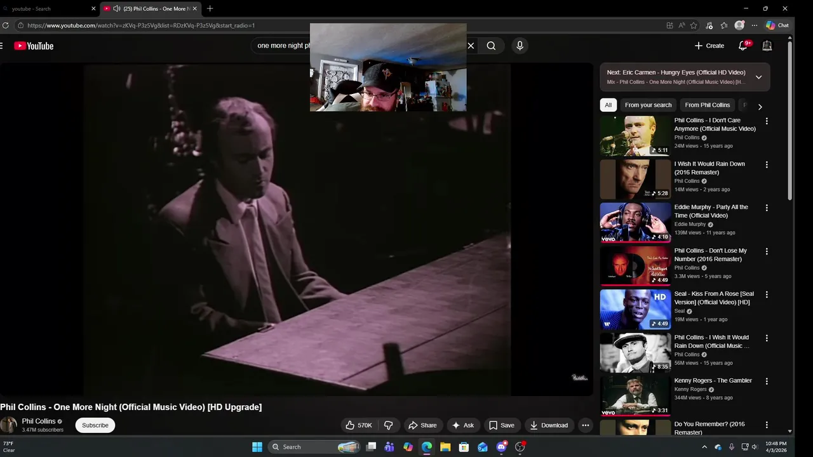Open Kenny Rogers The Gambler video title
The width and height of the screenshot is (813, 457).
coord(713,381)
